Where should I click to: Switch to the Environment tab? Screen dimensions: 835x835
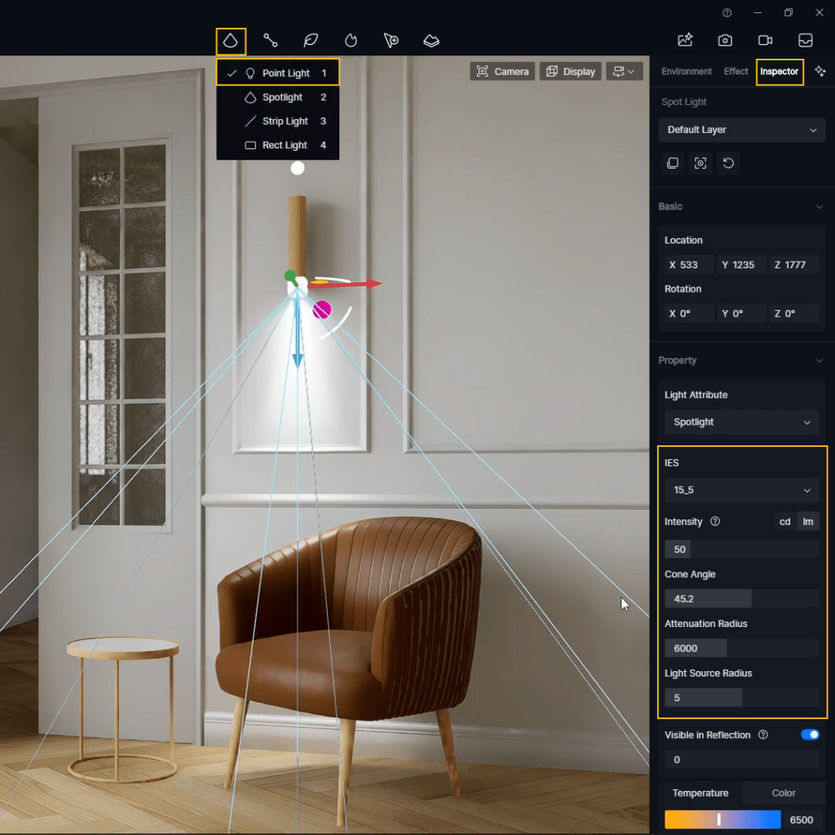(x=686, y=72)
